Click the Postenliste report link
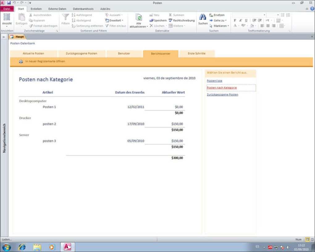This screenshot has height=252, width=315. [214, 81]
